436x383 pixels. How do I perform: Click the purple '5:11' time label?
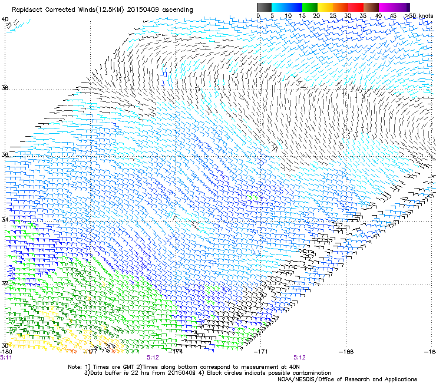click(x=6, y=358)
